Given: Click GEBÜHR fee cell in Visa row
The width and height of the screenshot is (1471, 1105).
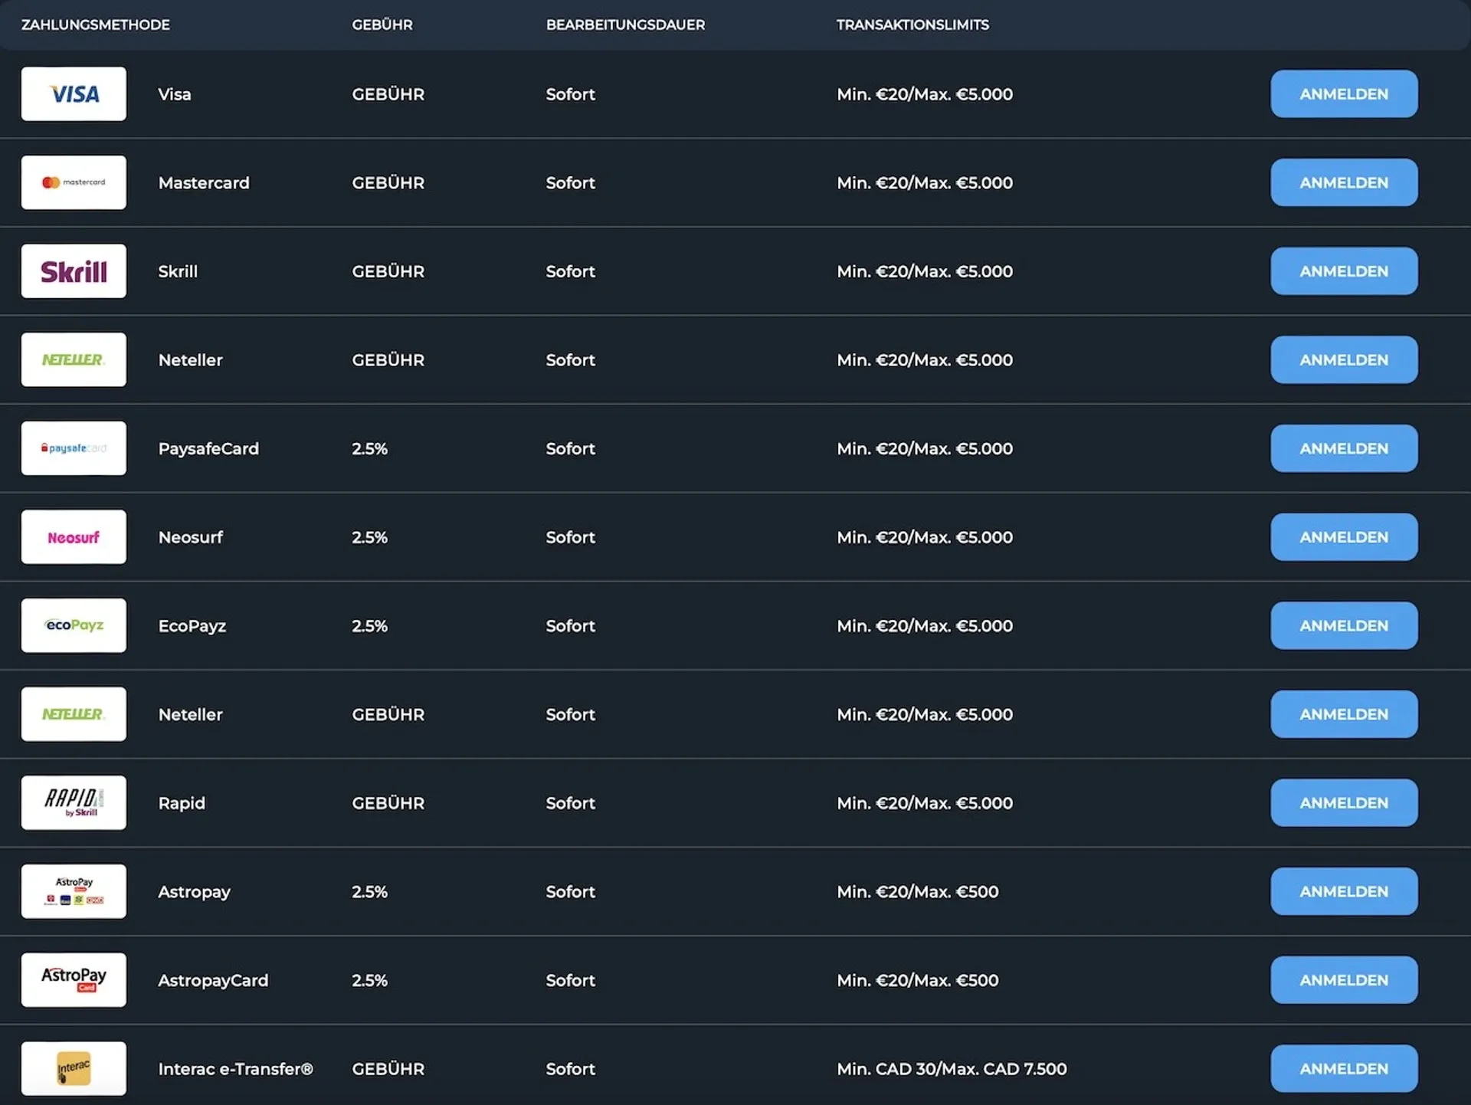Looking at the screenshot, I should [388, 93].
